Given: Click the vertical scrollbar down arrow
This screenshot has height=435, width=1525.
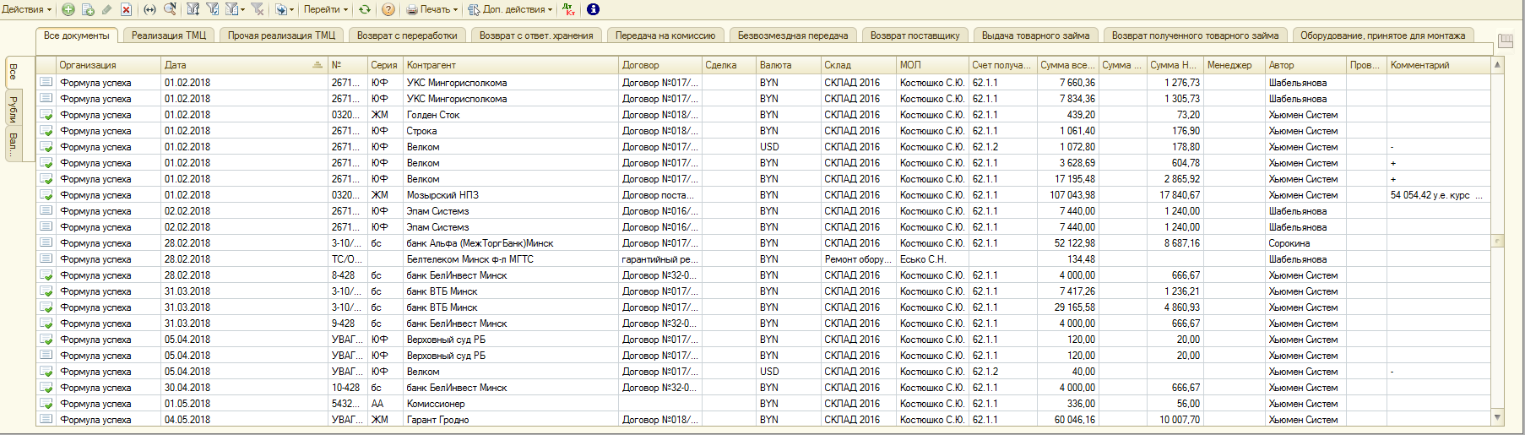Looking at the screenshot, I should [x=1498, y=417].
